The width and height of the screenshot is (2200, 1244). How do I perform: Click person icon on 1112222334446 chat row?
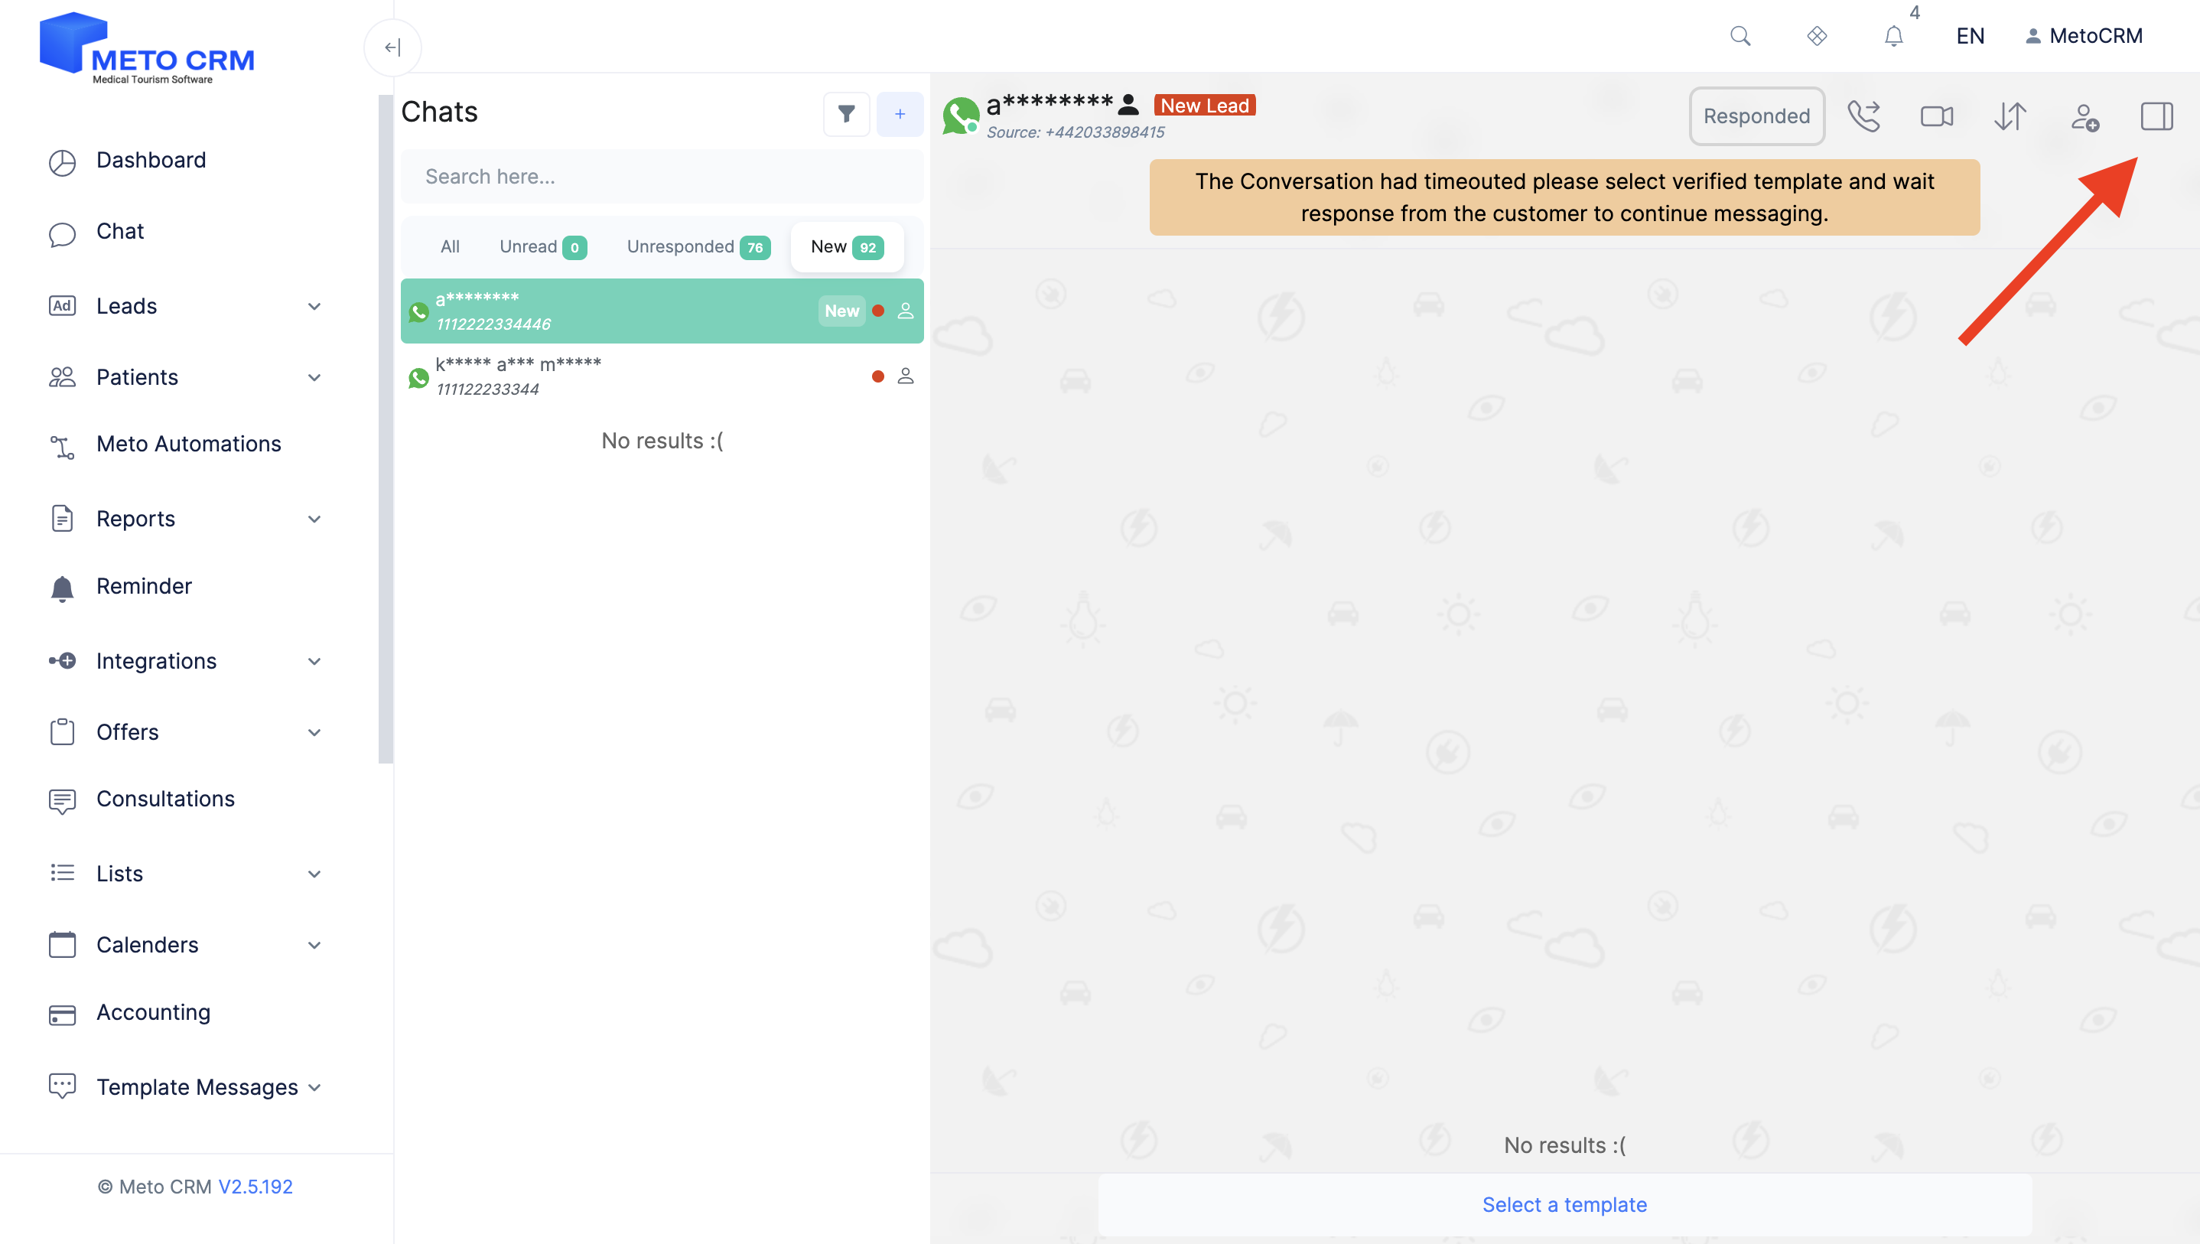click(905, 311)
